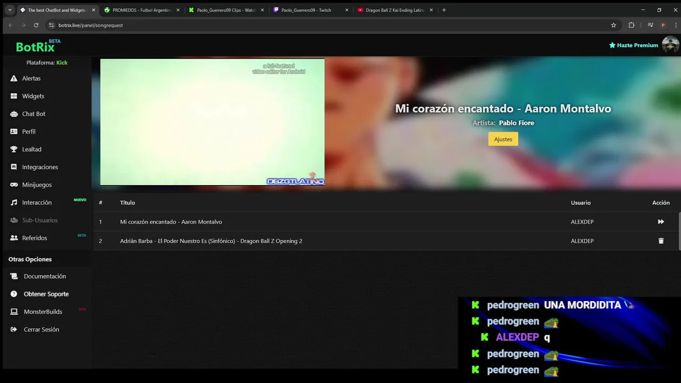Click the Perfil ID card icon
The height and width of the screenshot is (383, 681).
pos(14,131)
